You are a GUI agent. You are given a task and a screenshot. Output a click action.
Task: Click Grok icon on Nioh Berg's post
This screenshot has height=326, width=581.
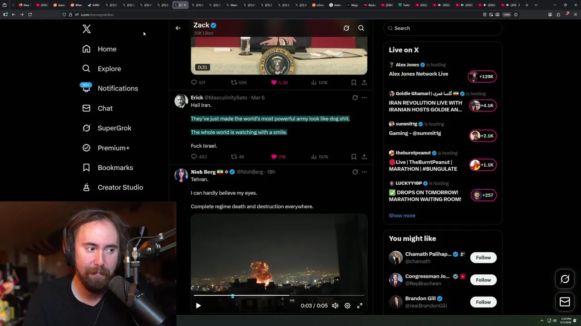[x=355, y=172]
